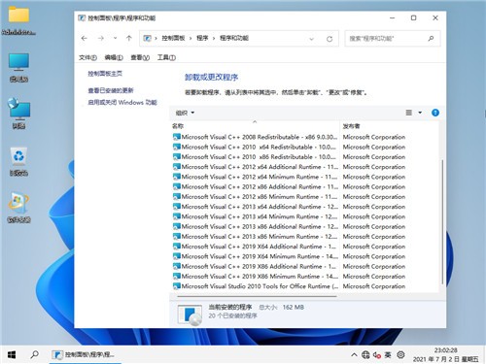This screenshot has height=364, width=486.
Task: Click 控制面板 in the address bar
Action: [x=173, y=38]
